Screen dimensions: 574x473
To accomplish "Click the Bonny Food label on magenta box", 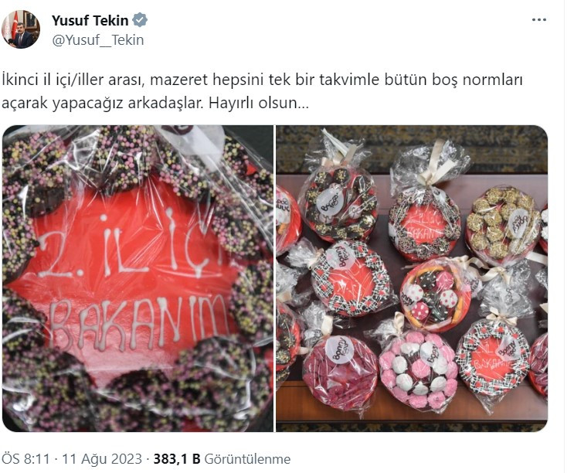I will coord(339,350).
